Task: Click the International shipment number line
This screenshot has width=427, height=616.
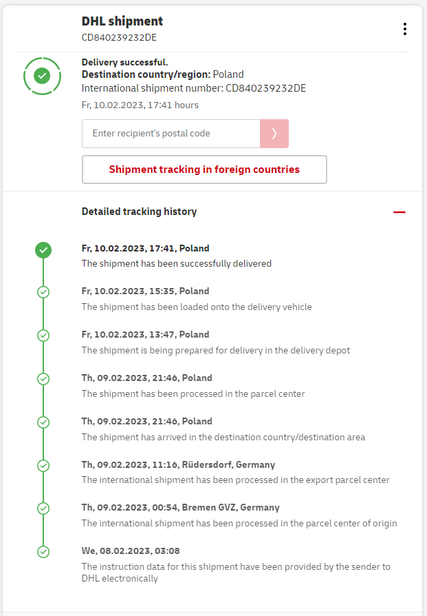Action: [193, 88]
